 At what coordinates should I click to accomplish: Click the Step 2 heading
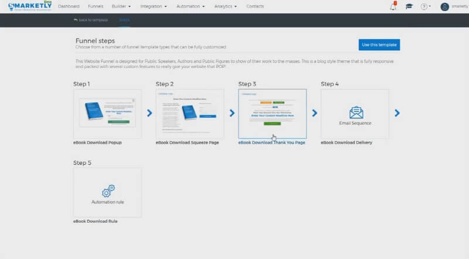pos(165,84)
